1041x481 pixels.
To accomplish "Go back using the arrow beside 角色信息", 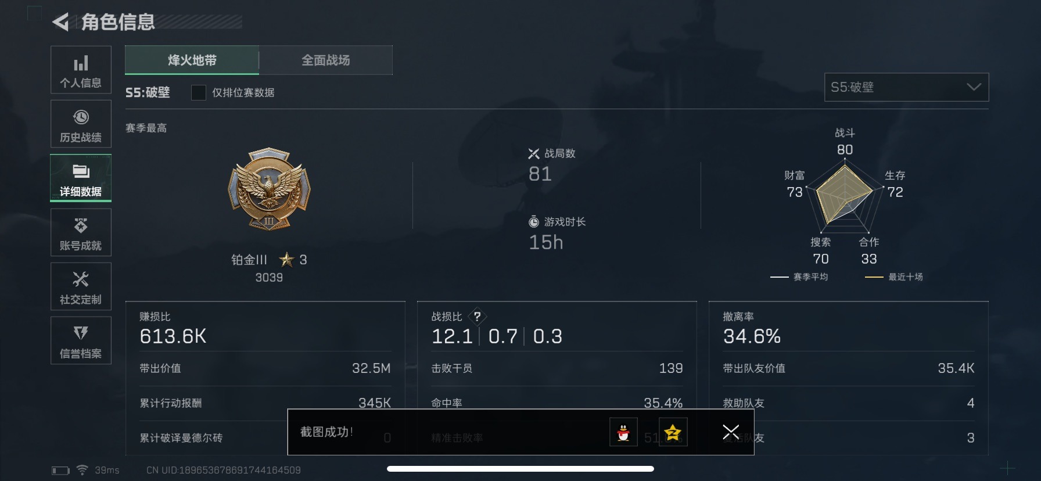I will click(x=60, y=22).
